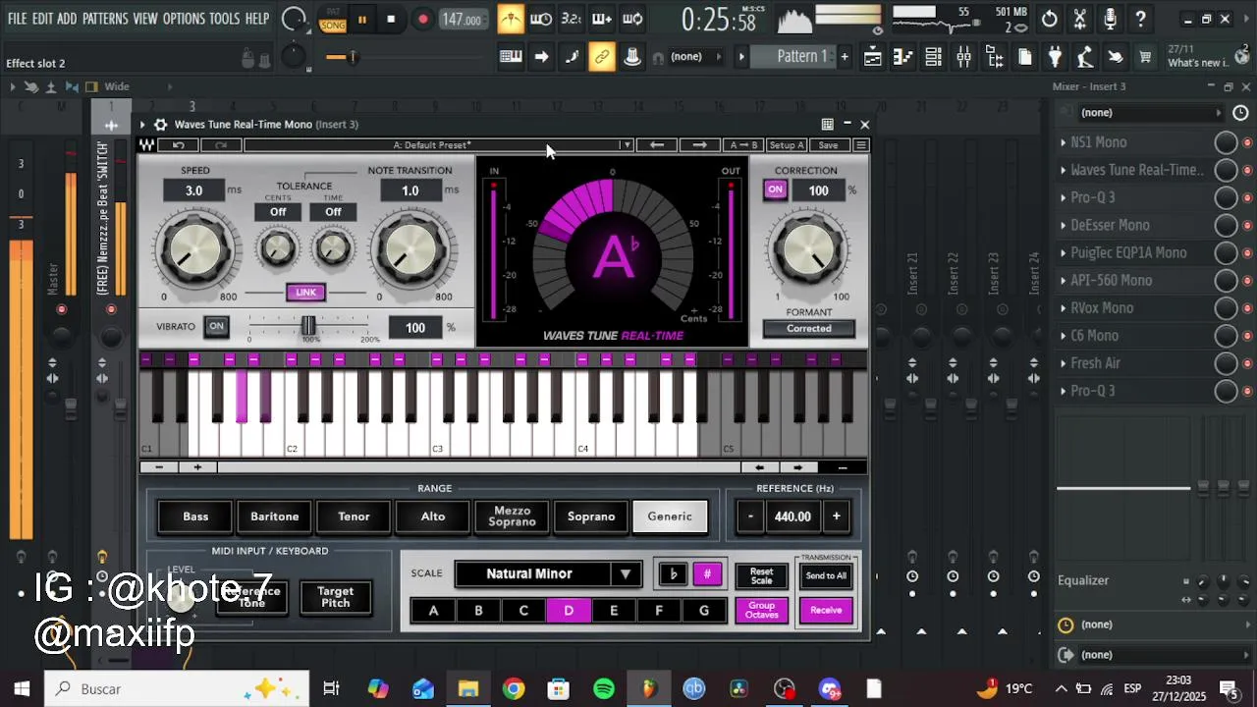Click the touch controller hand icon

(1116, 57)
